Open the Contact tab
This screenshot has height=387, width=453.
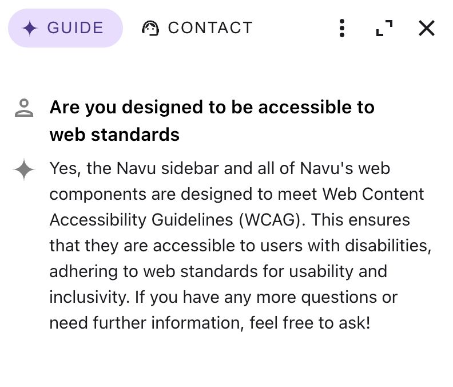coord(197,27)
